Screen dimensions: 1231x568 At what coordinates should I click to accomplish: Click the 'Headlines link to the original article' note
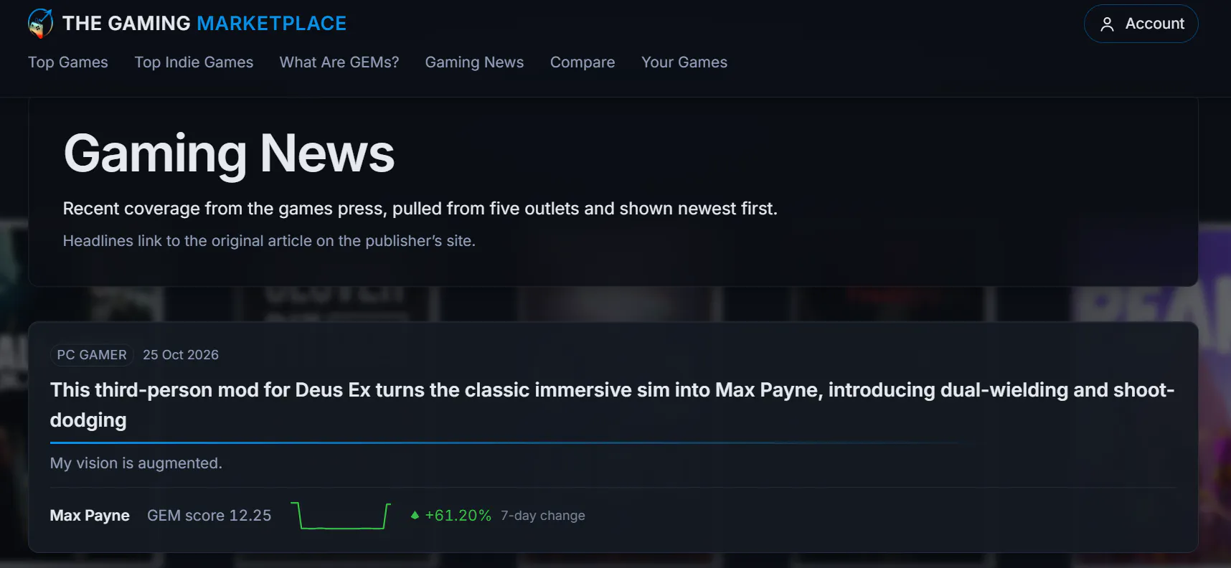tap(269, 241)
